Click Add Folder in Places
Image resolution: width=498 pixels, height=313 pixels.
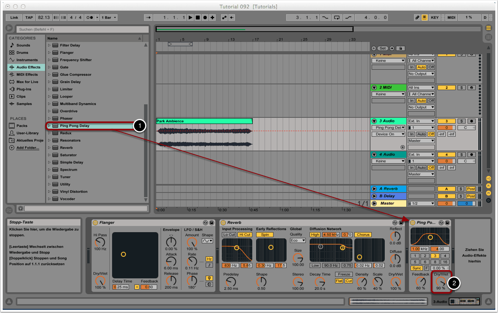(27, 148)
